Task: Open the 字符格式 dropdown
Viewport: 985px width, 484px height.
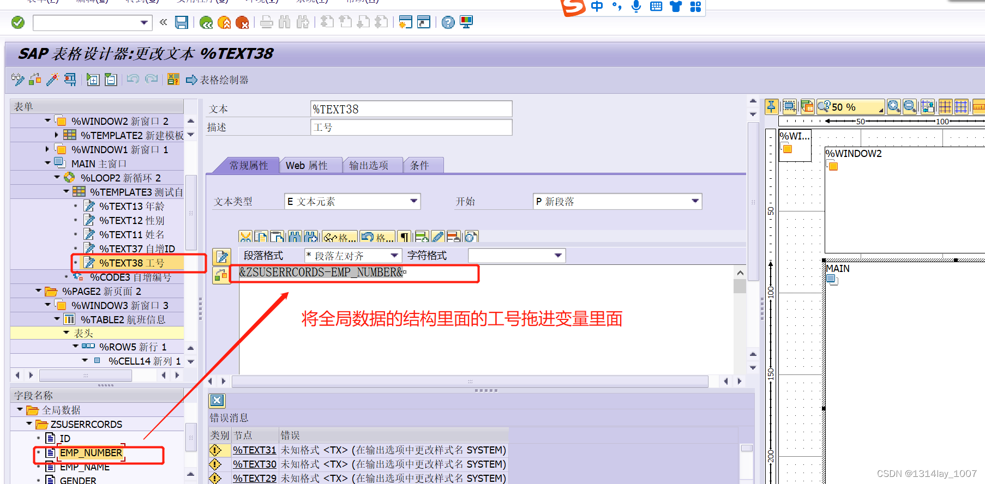Action: (558, 256)
